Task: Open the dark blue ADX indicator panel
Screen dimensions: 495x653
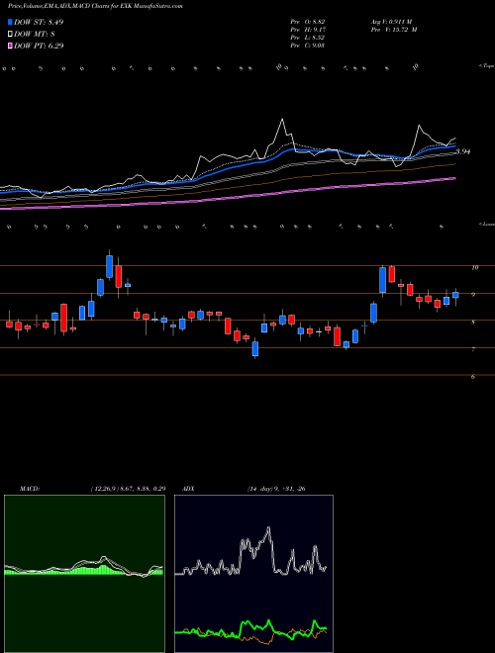Action: pos(253,574)
